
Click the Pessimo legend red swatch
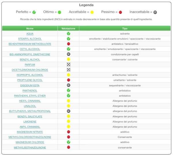tap(121, 12)
